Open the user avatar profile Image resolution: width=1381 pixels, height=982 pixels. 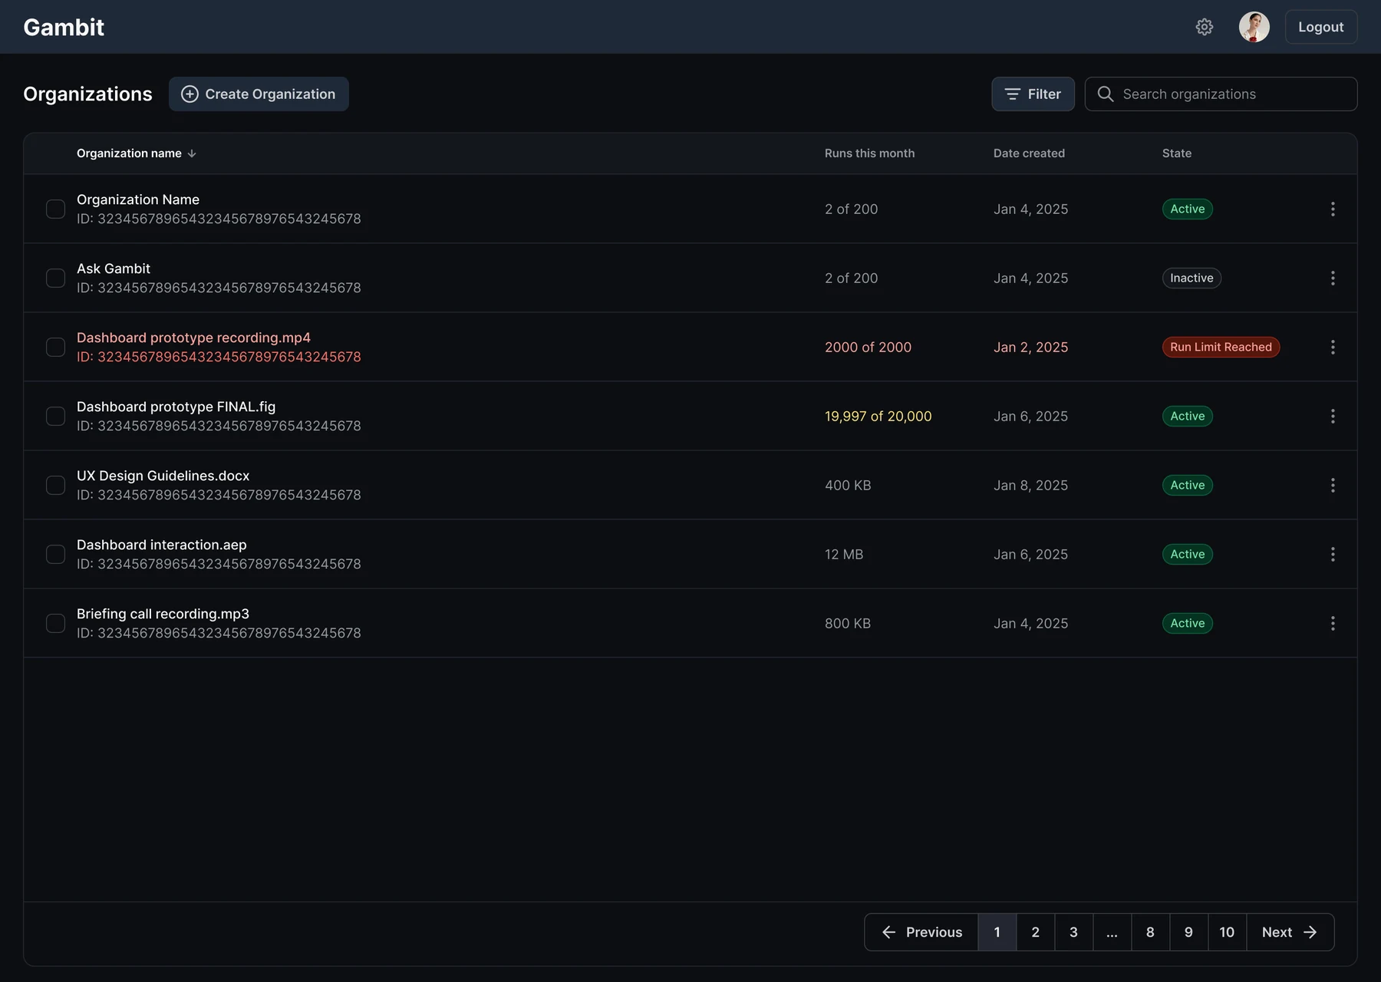1254,27
